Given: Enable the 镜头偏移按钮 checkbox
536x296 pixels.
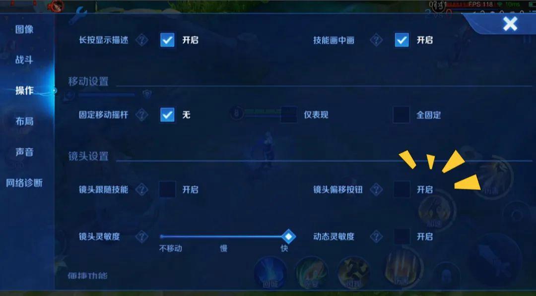Looking at the screenshot, I should (402, 189).
